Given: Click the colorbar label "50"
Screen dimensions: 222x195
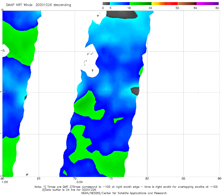Looking at the screenshot, I should pos(177,8).
